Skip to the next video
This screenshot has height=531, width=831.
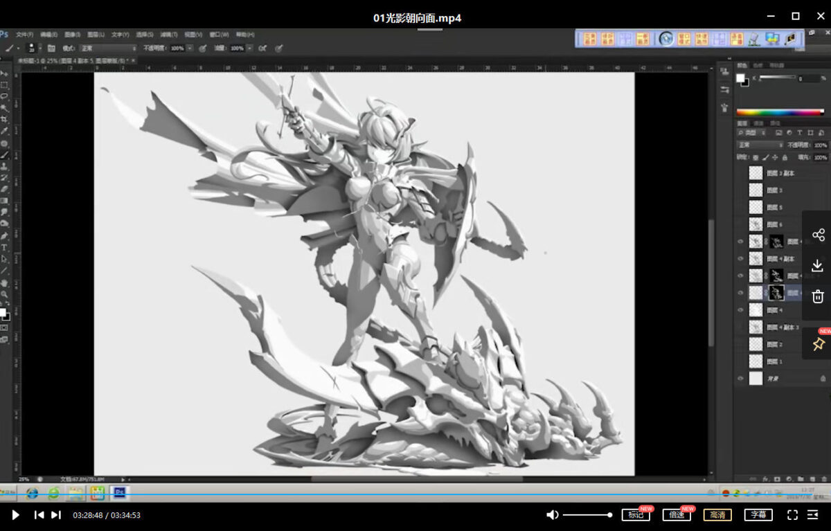click(x=56, y=514)
